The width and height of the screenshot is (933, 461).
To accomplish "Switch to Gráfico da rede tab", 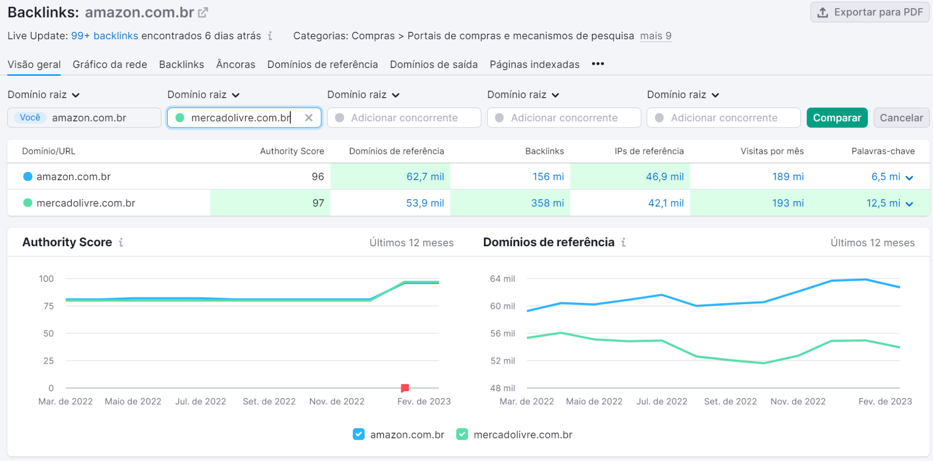I will click(110, 65).
